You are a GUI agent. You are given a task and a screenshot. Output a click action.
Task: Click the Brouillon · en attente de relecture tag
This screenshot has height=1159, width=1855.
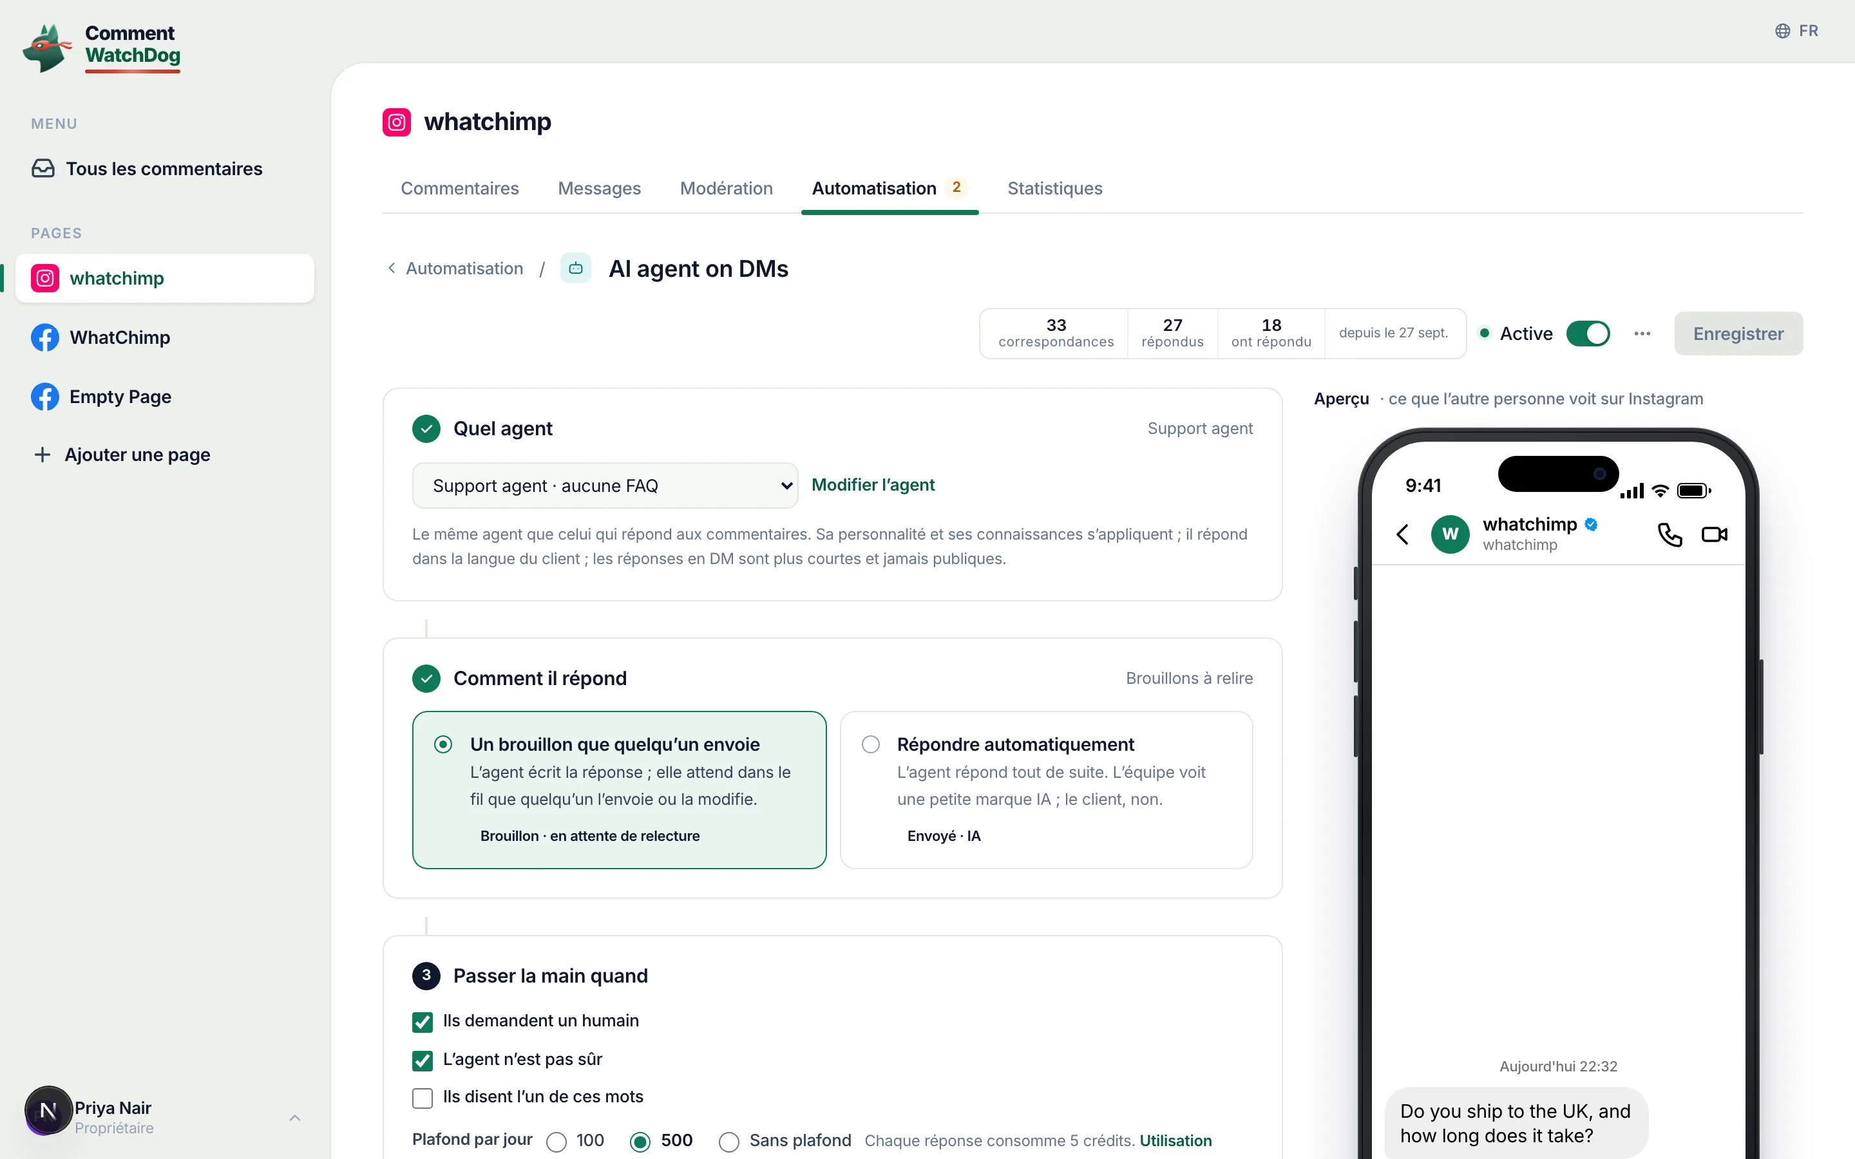(590, 836)
